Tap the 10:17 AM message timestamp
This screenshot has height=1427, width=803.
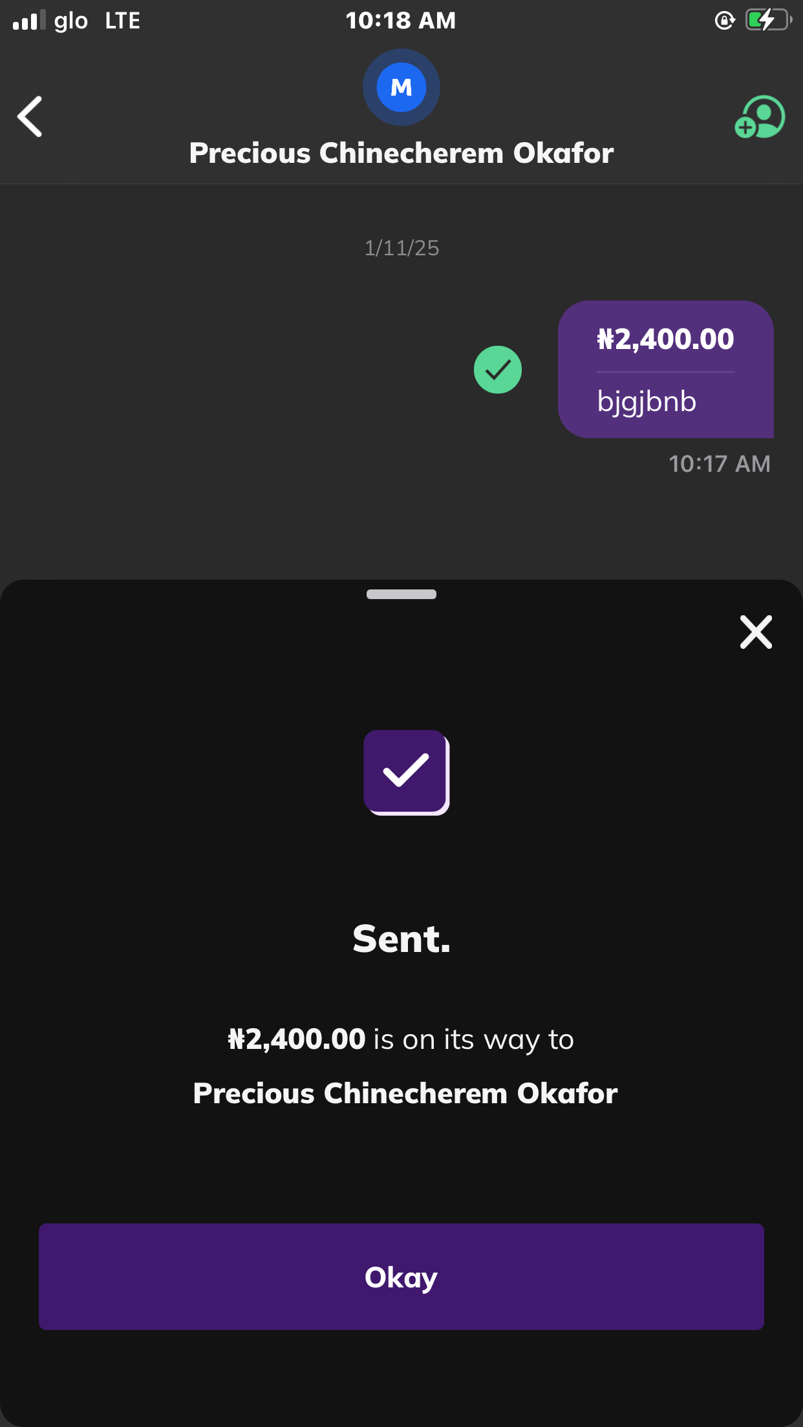(719, 464)
